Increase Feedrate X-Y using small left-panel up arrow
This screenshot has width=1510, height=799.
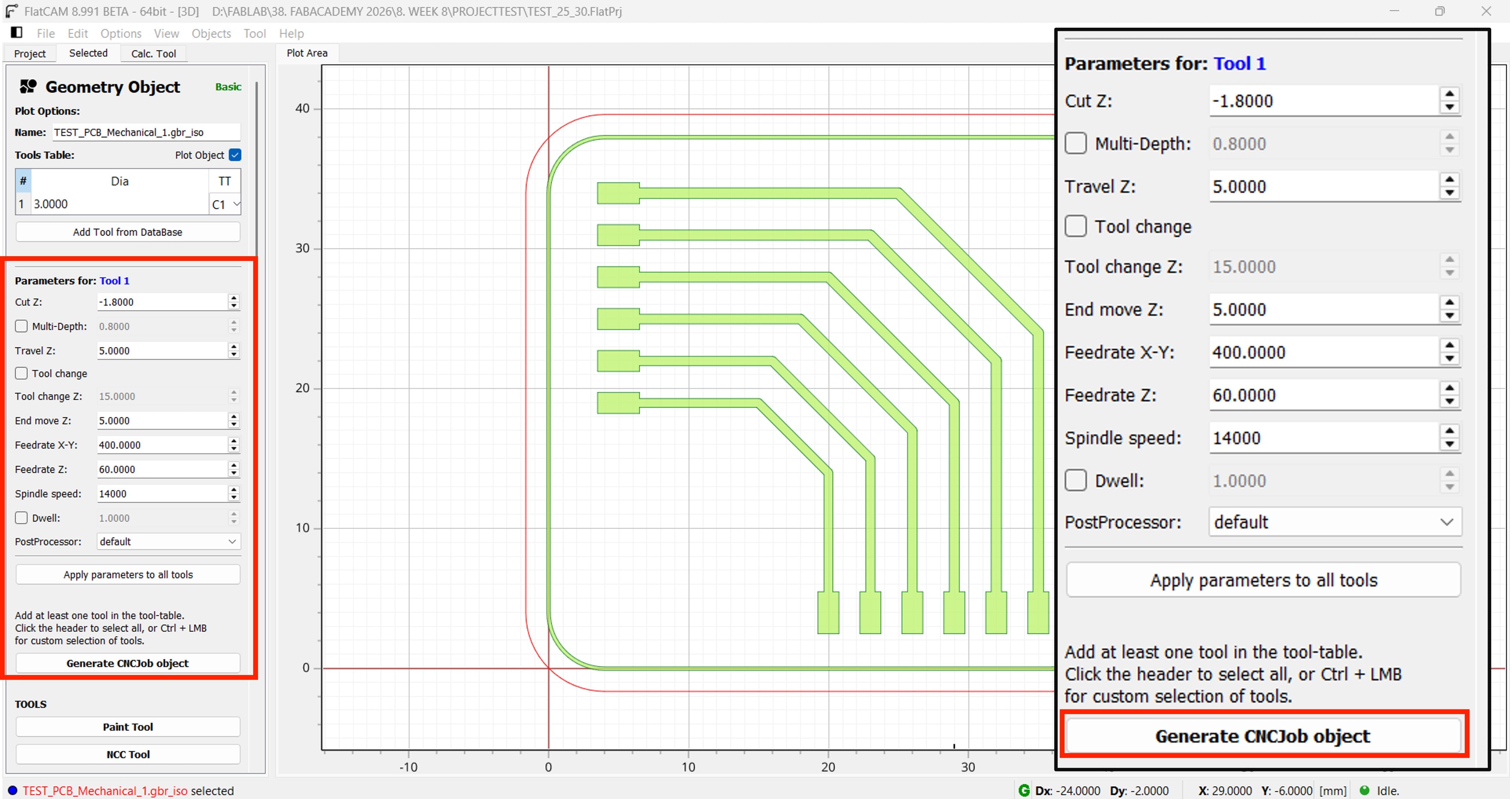click(x=234, y=441)
